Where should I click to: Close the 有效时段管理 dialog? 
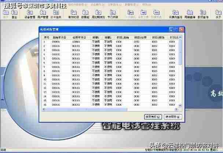[x=182, y=30]
